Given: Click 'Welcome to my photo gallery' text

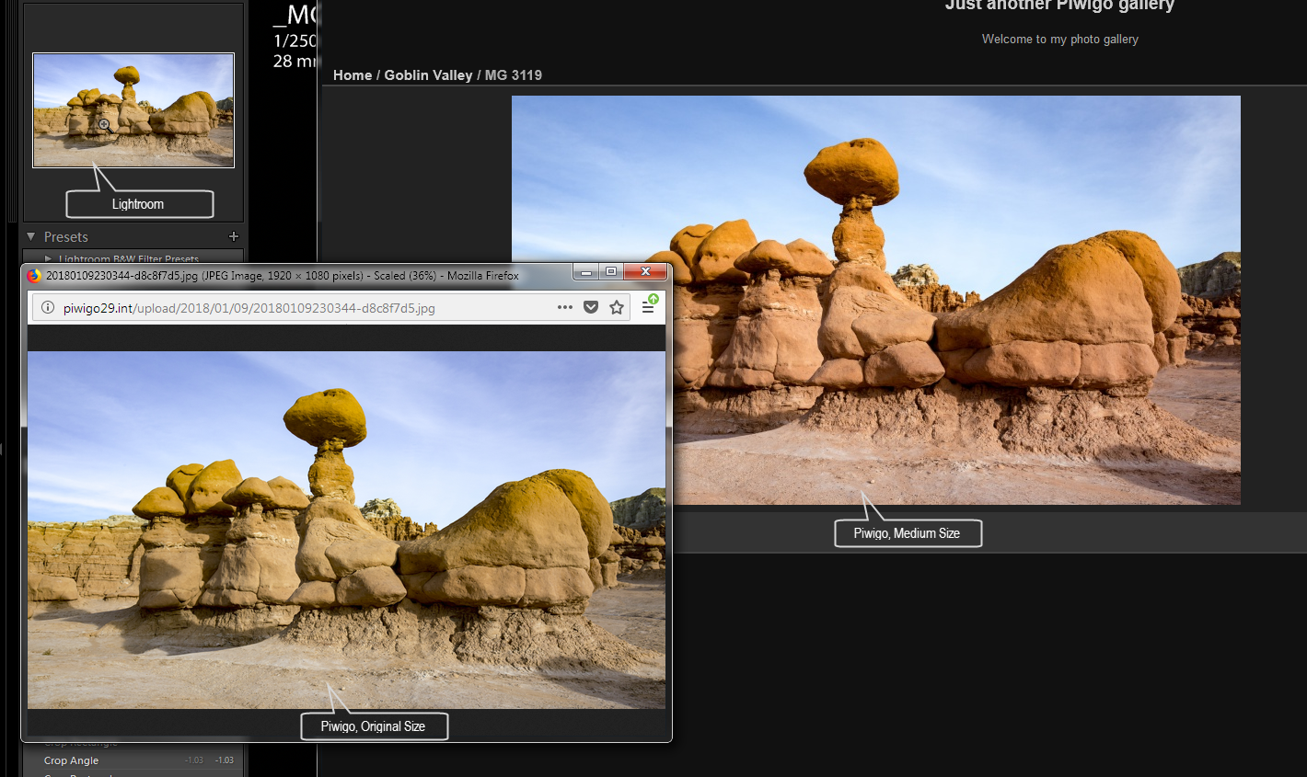Looking at the screenshot, I should click(x=1060, y=39).
